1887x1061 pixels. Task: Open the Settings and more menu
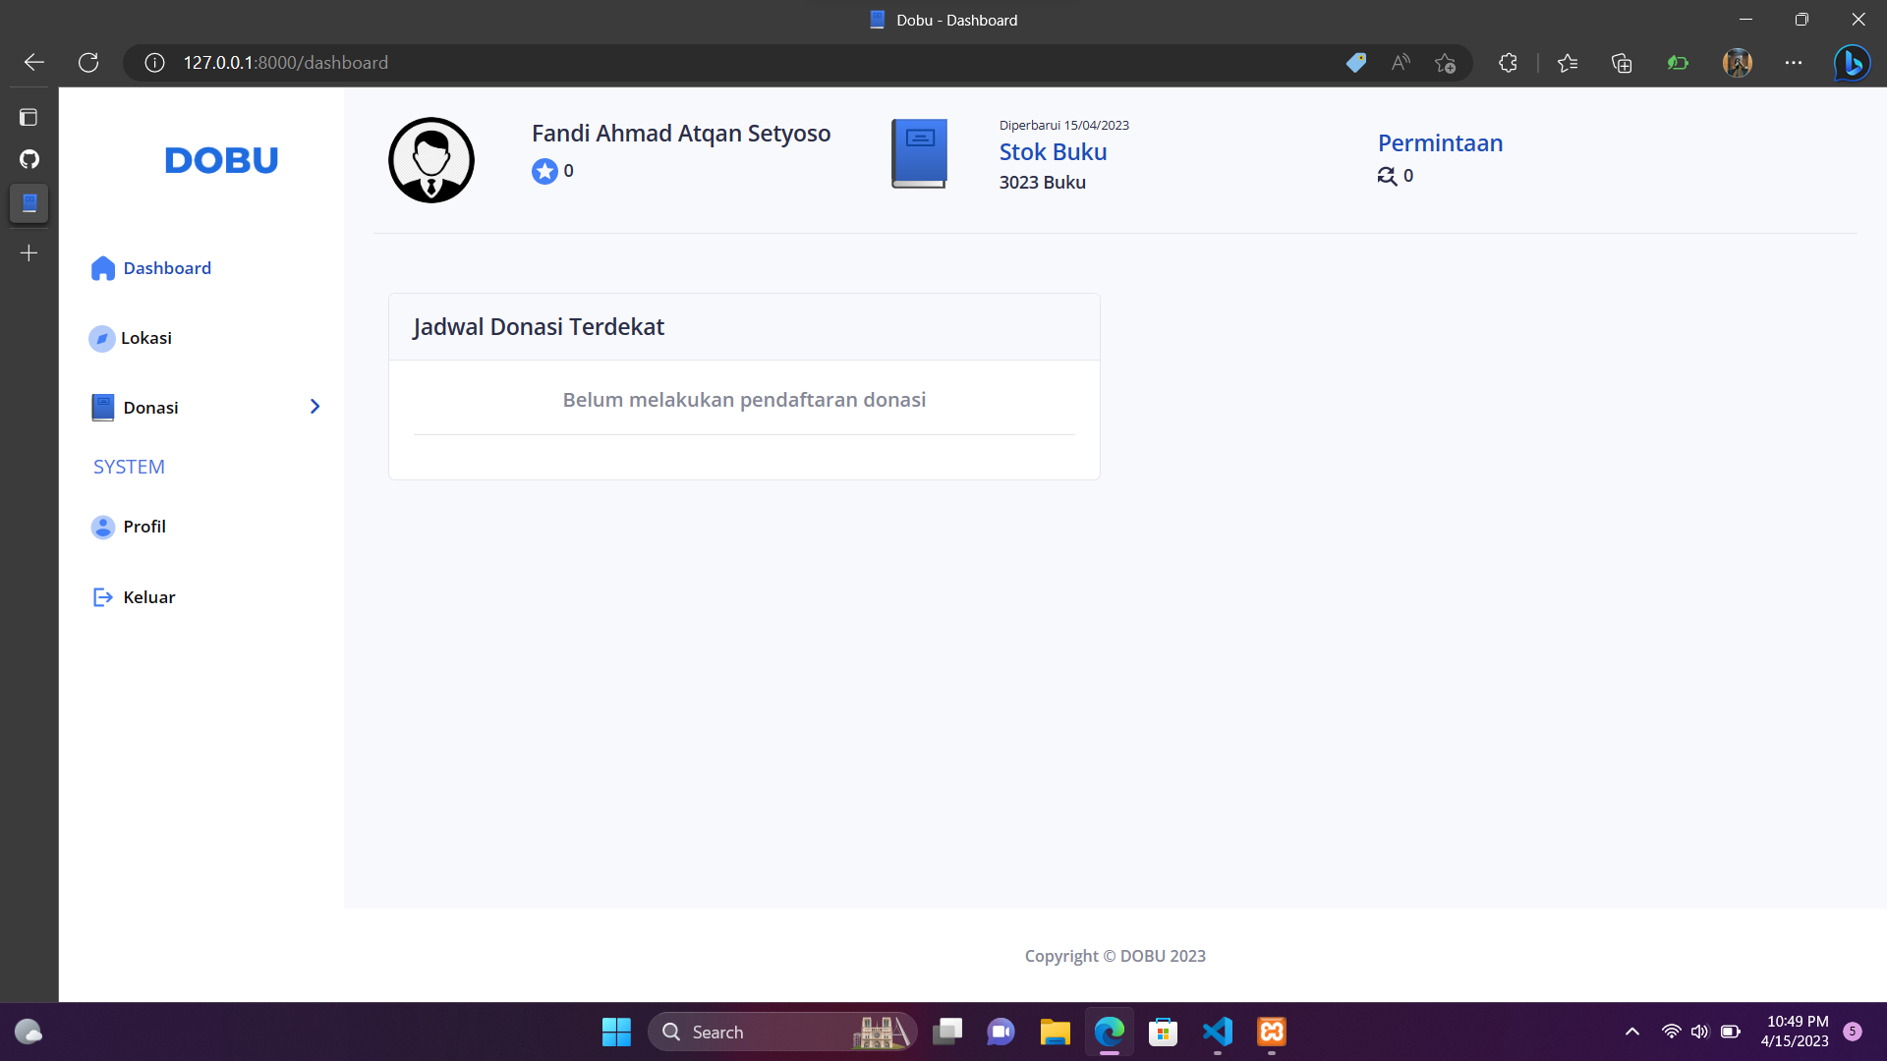point(1793,62)
